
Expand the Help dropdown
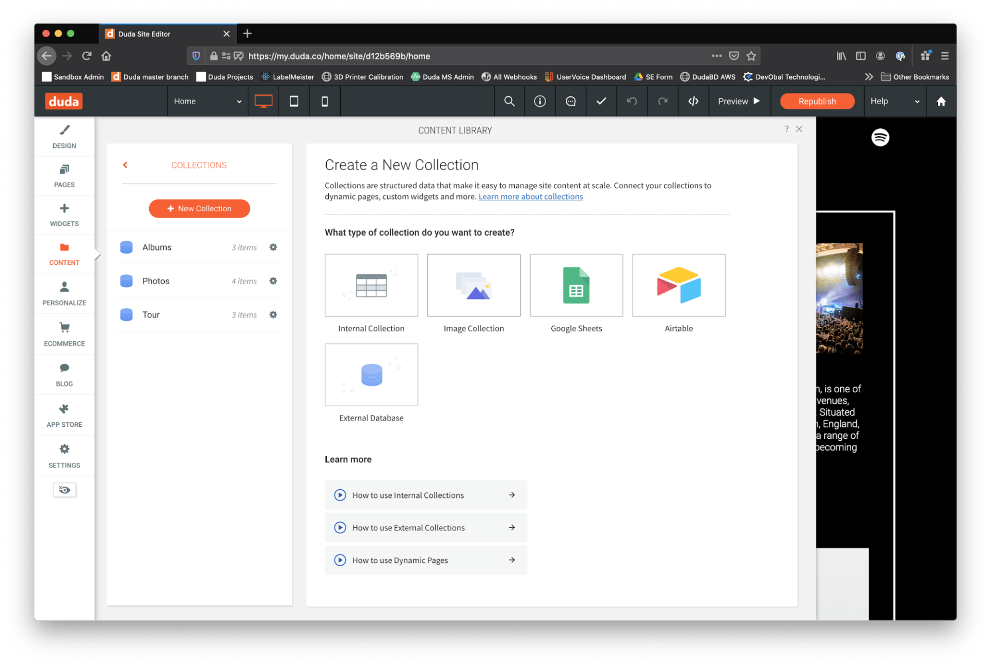coord(894,101)
